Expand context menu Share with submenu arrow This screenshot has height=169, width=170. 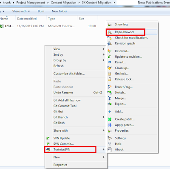click(x=104, y=130)
